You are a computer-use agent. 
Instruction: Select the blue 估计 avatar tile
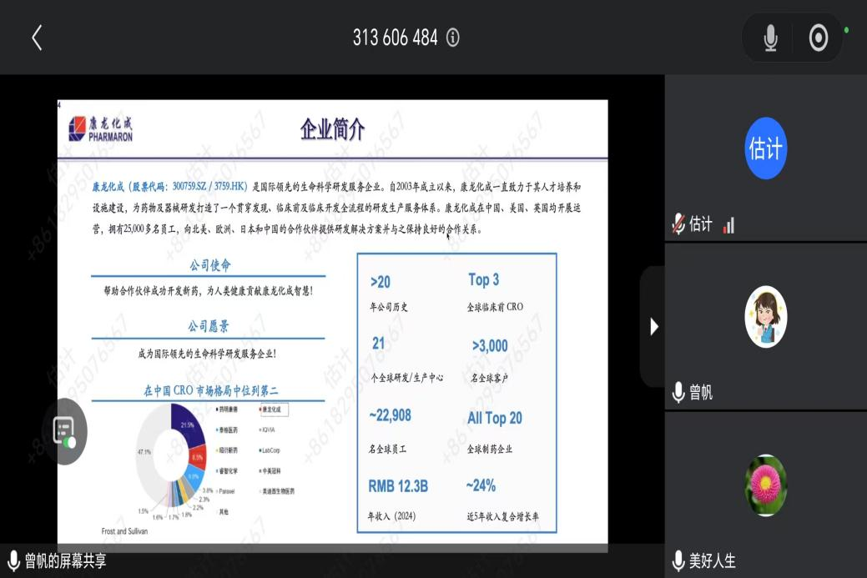pos(765,148)
